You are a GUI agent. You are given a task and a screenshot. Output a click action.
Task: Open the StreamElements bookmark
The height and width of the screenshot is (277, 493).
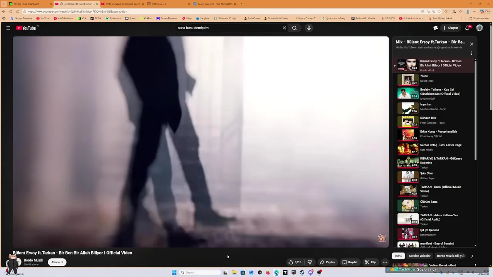pyautogui.click(x=167, y=18)
